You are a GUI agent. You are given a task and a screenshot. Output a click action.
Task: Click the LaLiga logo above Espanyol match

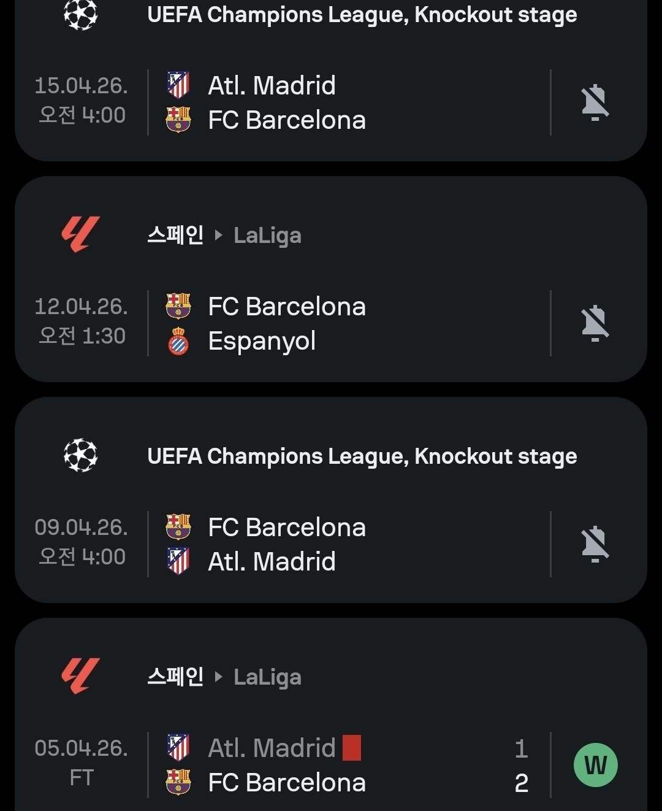(80, 235)
